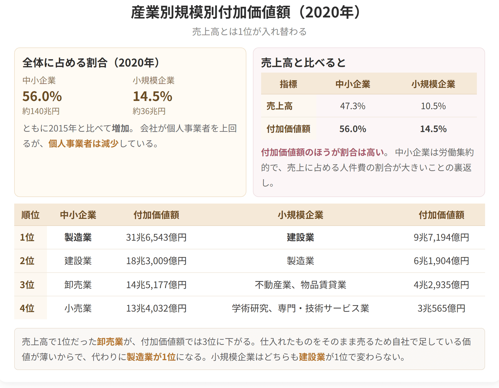Click highlighted "製造業が1位" in the bottom note
The height and width of the screenshot is (388, 499).
pos(151,357)
